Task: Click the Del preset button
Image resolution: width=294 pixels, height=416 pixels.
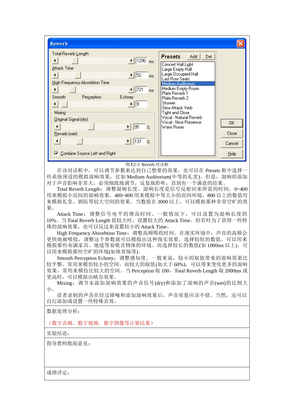Action: [209, 57]
